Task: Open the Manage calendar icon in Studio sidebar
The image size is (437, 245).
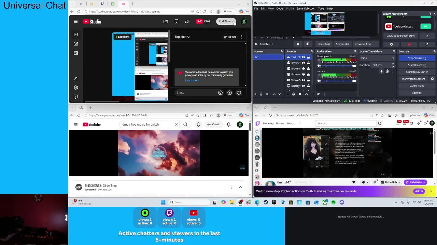Action: pyautogui.click(x=76, y=53)
